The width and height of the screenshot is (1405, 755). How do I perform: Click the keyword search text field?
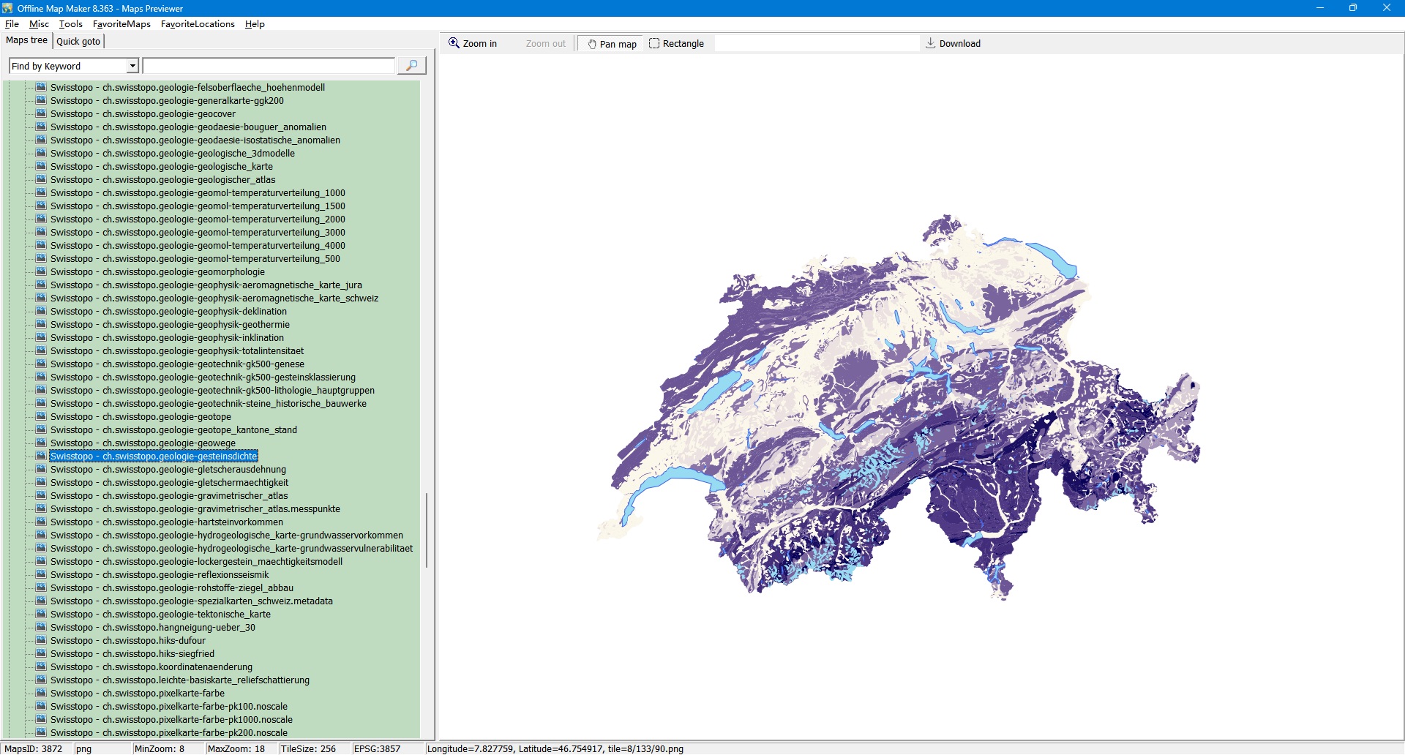tap(269, 66)
